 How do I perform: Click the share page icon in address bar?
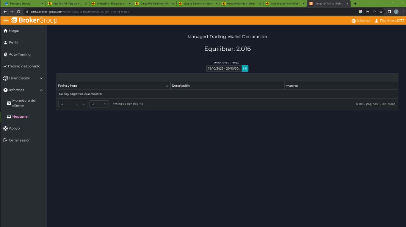coord(374,12)
